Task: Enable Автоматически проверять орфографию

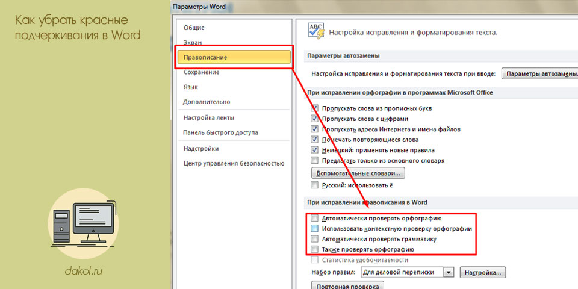Action: click(314, 218)
